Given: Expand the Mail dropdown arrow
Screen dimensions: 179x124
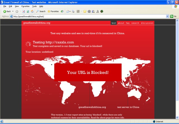Looking at the screenshot, I should point(70,11).
